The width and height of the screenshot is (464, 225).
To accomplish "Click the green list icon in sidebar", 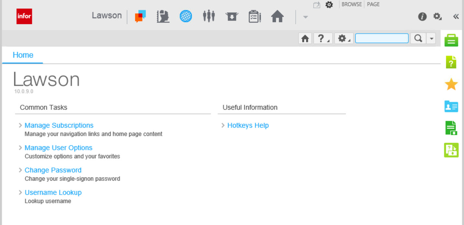I will [x=451, y=40].
